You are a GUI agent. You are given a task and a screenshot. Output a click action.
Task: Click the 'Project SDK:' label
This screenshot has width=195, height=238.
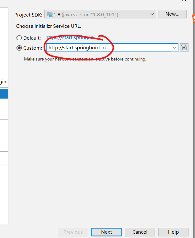pos(28,15)
